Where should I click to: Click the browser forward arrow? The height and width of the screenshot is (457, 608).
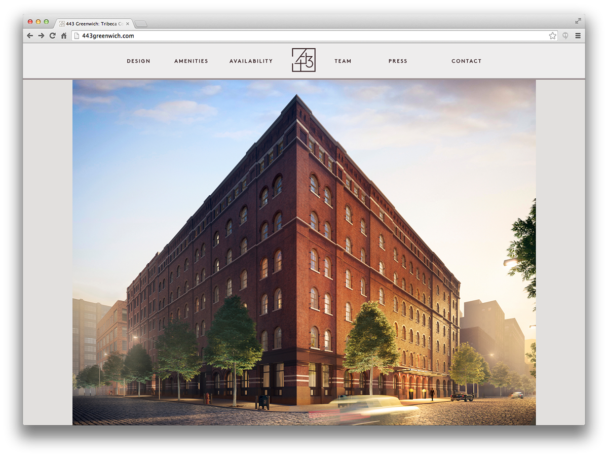point(41,36)
